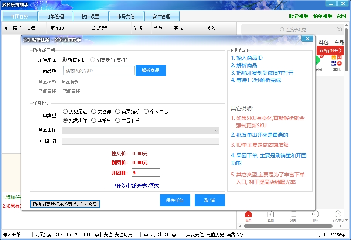This screenshot has height=240, width=351.
Task: Focus the 商品ID input field
Action: pyautogui.click(x=99, y=71)
